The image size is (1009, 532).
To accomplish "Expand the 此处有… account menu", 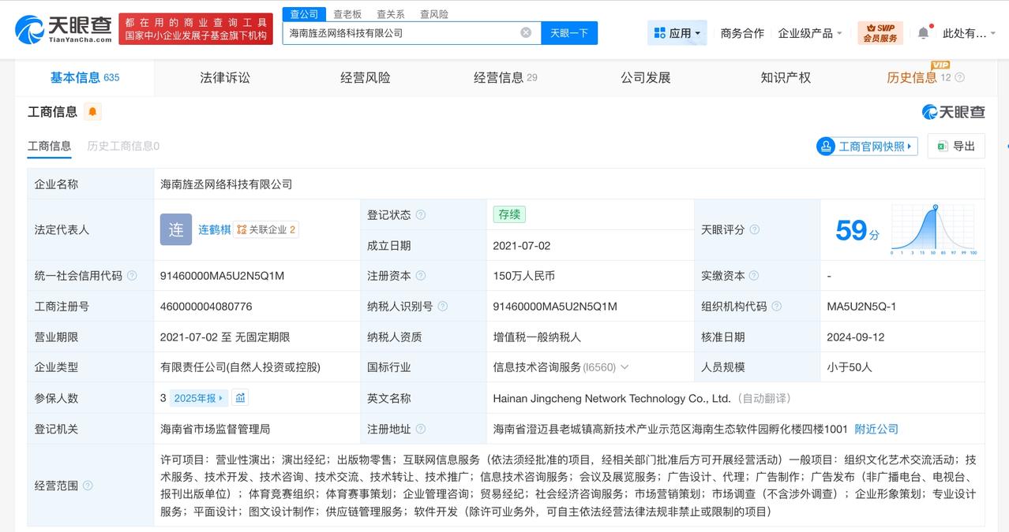I will [969, 33].
